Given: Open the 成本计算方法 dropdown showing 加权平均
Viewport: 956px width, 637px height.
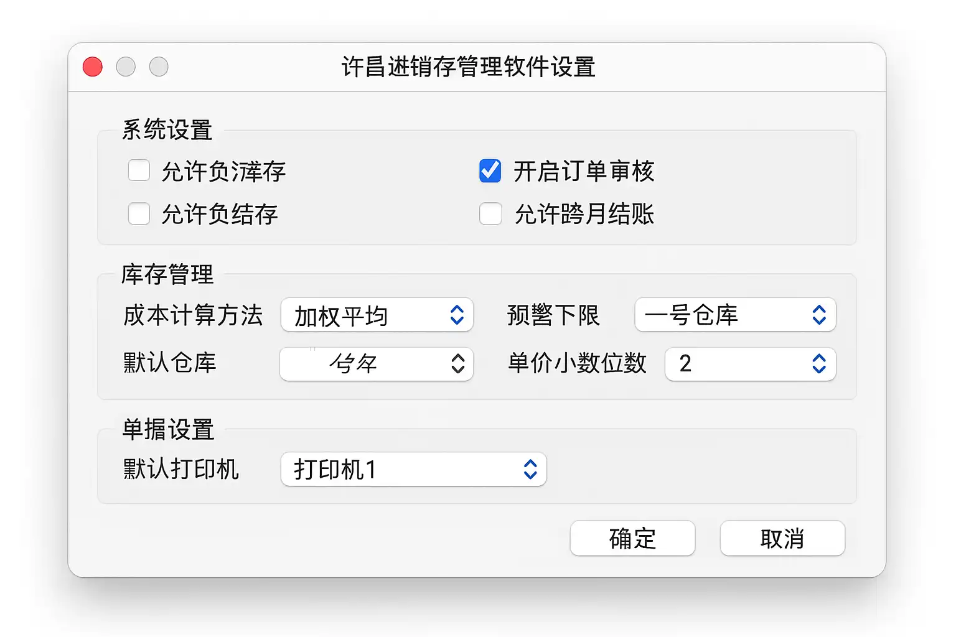Looking at the screenshot, I should coord(377,315).
